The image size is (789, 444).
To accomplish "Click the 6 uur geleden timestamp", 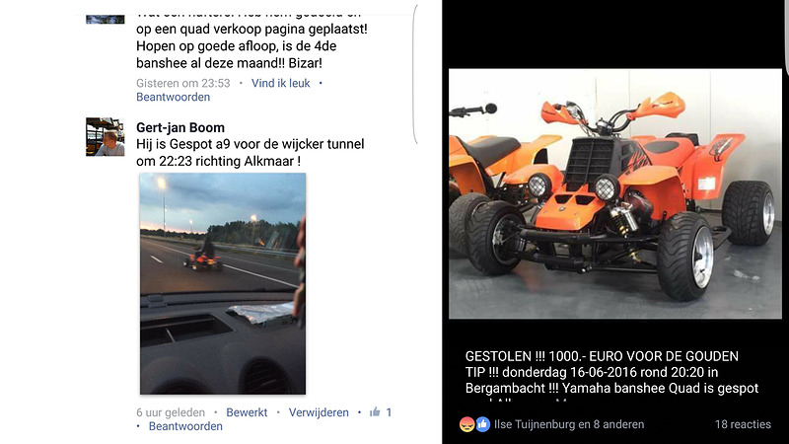I will (x=171, y=412).
